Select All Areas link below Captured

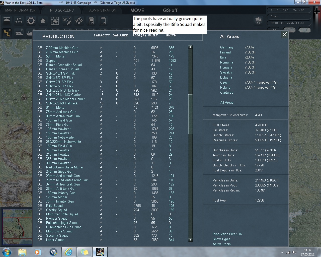click(x=226, y=102)
